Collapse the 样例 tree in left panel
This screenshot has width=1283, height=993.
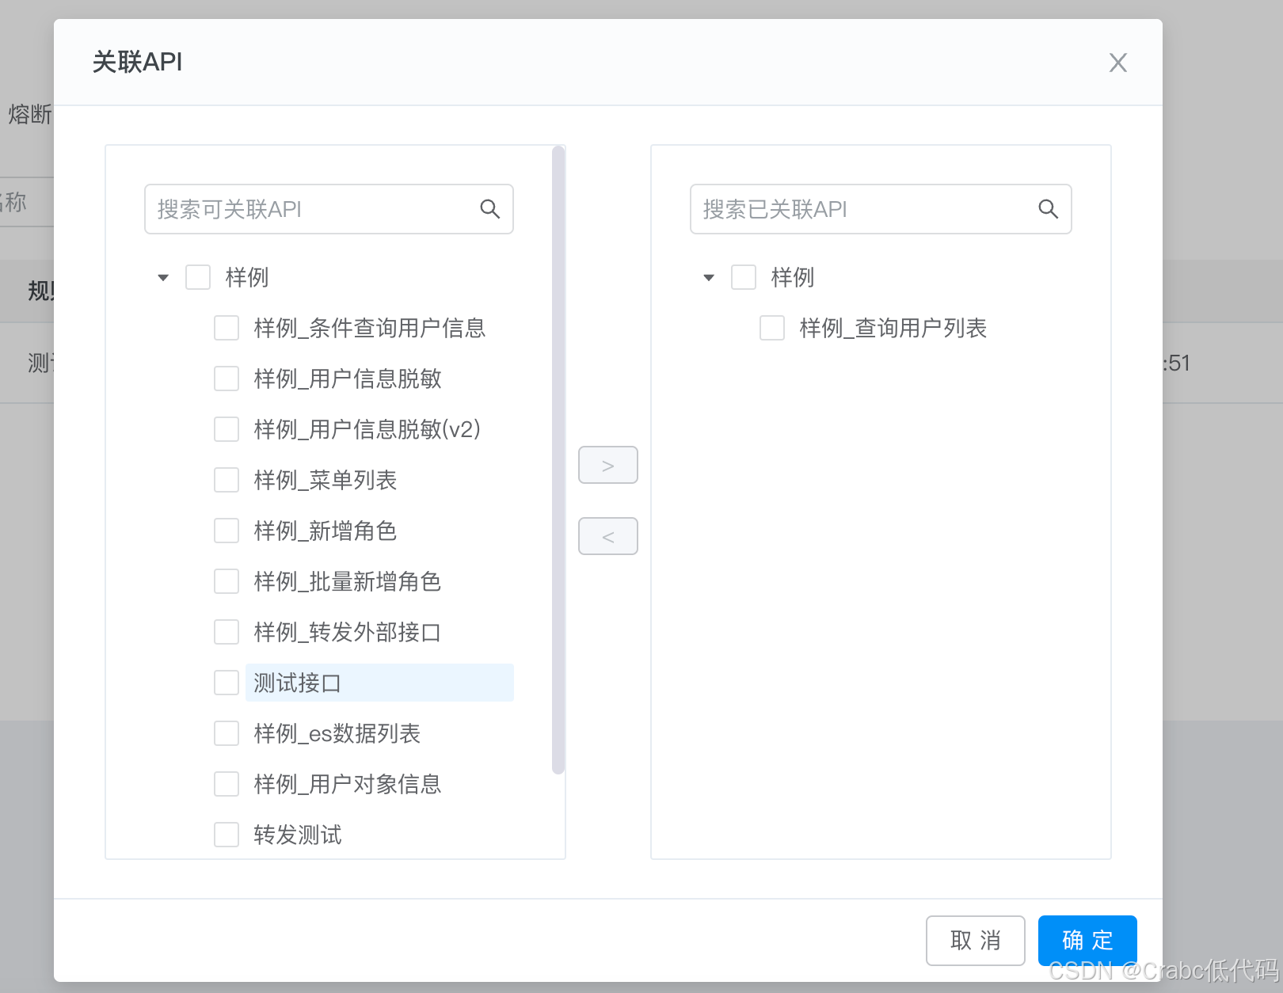(162, 276)
